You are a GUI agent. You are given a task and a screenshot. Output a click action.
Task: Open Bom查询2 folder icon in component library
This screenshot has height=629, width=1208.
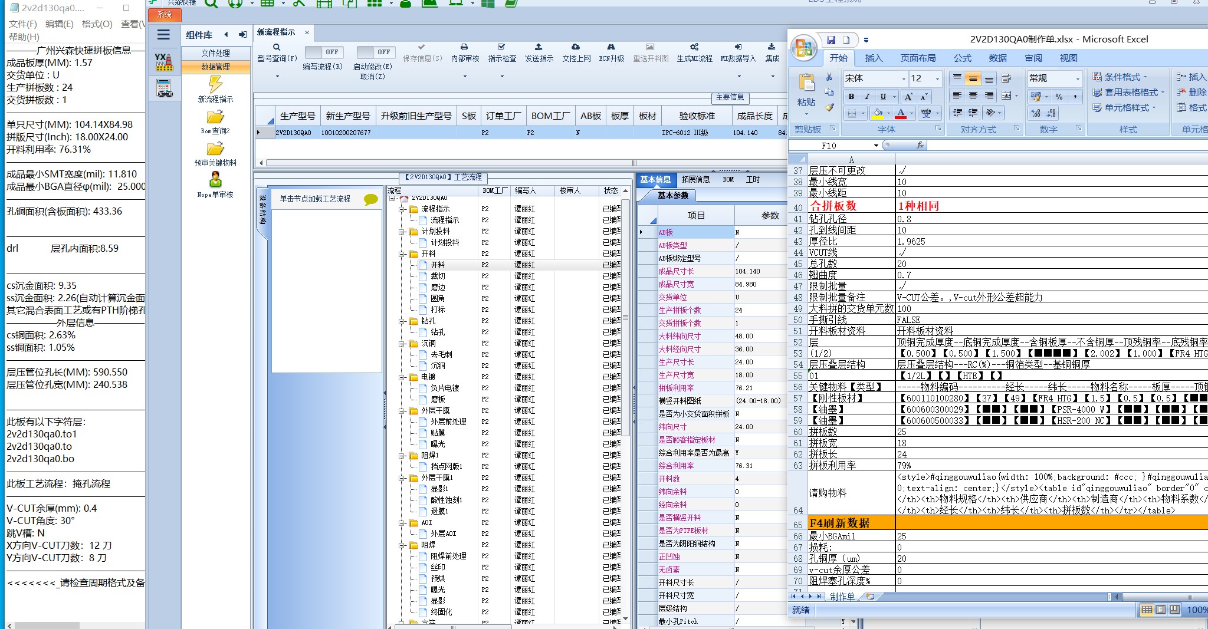215,117
